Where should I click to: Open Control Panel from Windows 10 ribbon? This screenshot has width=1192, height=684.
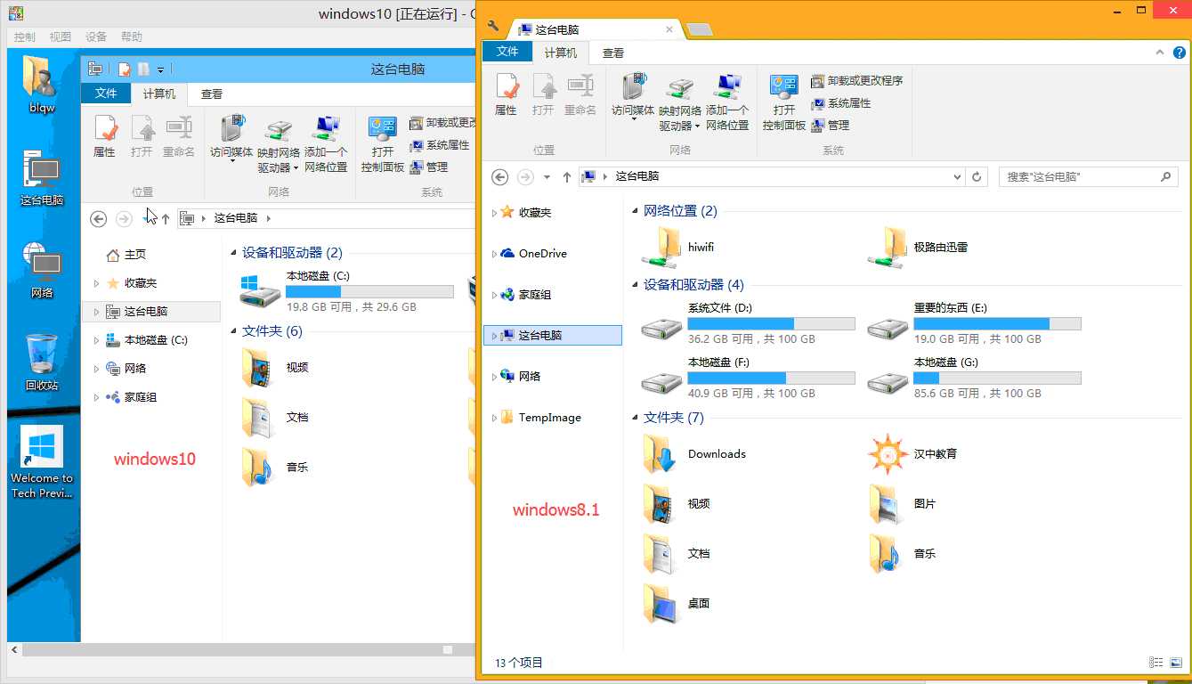pos(383,144)
